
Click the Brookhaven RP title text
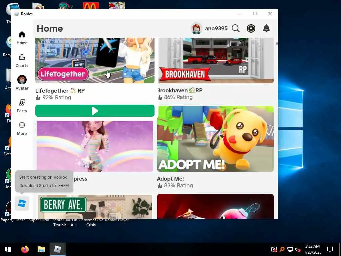pos(180,90)
